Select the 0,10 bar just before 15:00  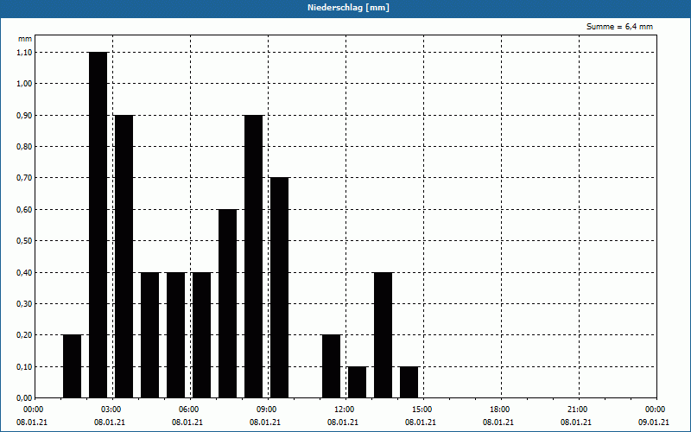409,382
